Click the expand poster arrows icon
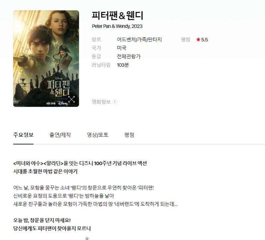265x240 pixels. tap(72, 100)
